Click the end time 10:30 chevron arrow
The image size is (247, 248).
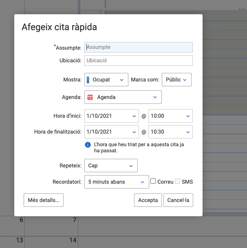[x=188, y=132]
